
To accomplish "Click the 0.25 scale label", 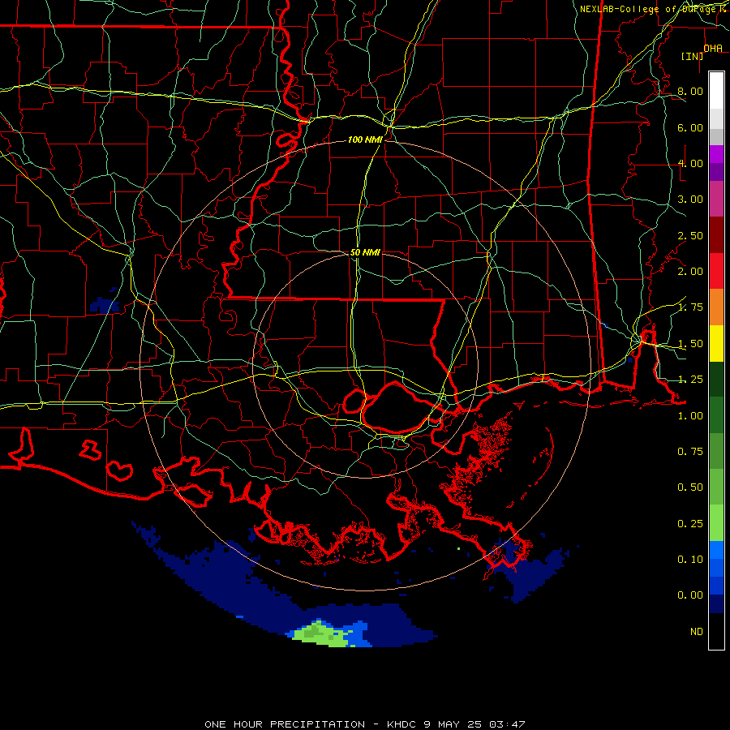I will point(690,524).
